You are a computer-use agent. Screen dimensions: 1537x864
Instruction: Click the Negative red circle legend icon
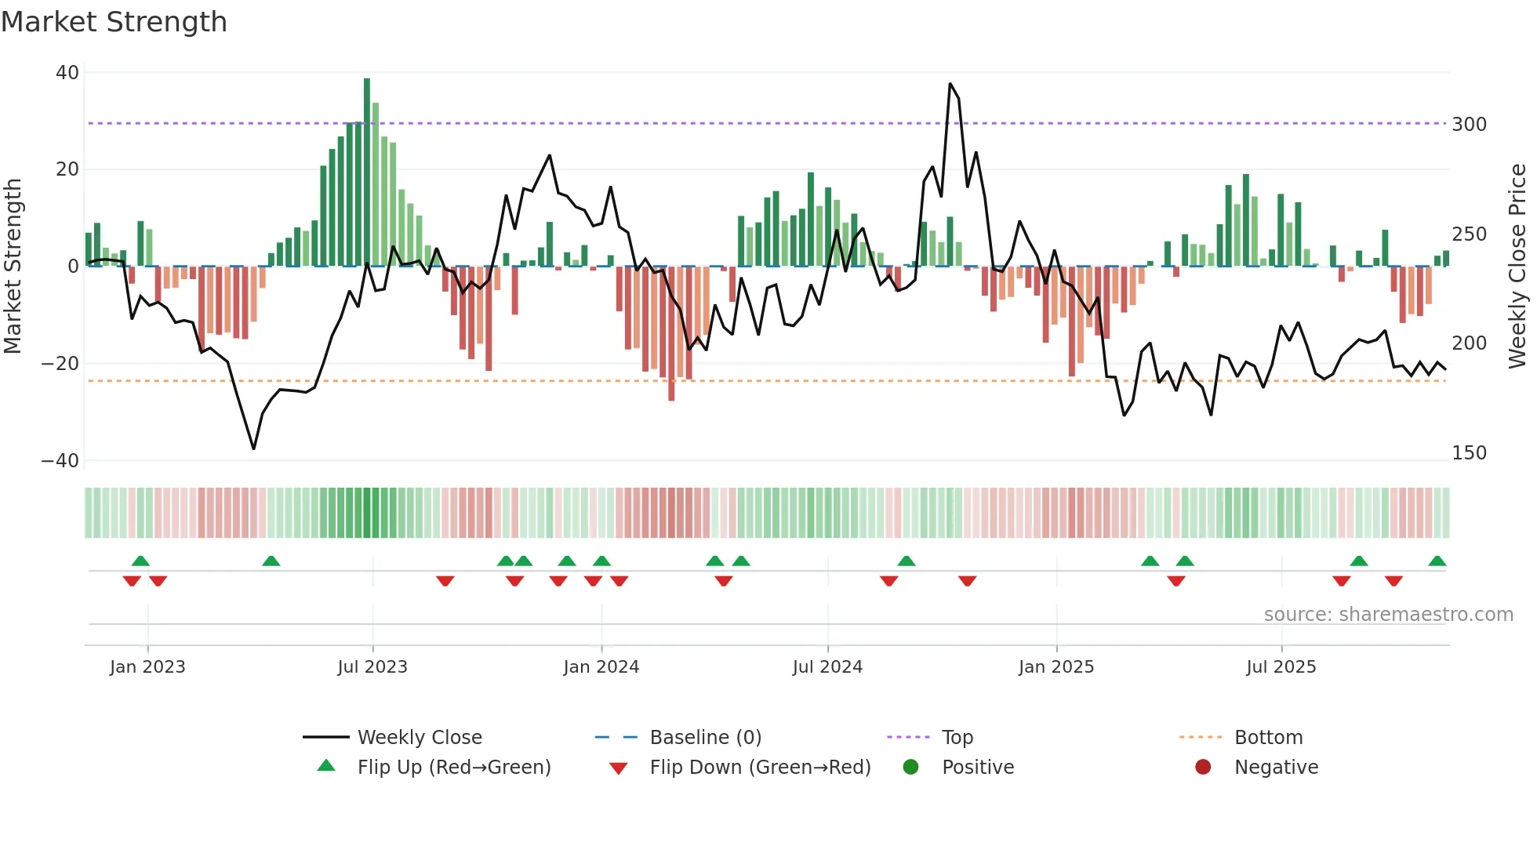pos(1203,768)
